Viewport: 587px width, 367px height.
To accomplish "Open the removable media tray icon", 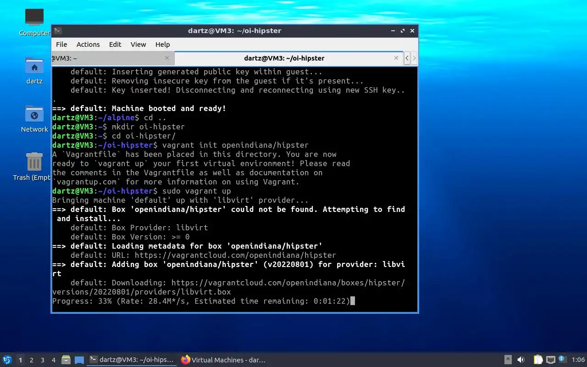I will [508, 360].
